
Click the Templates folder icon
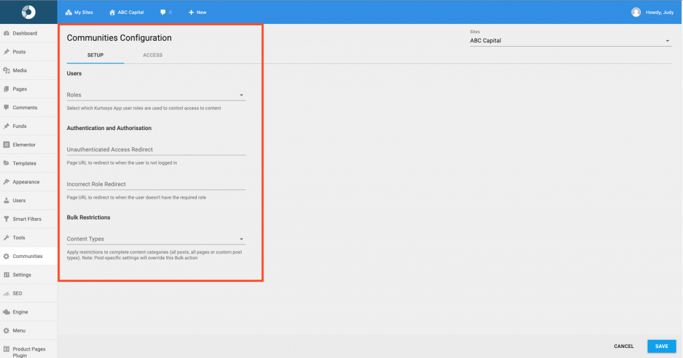tap(7, 163)
